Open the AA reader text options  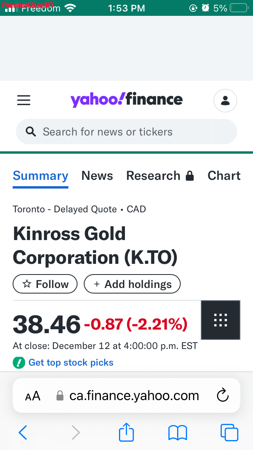point(33,396)
